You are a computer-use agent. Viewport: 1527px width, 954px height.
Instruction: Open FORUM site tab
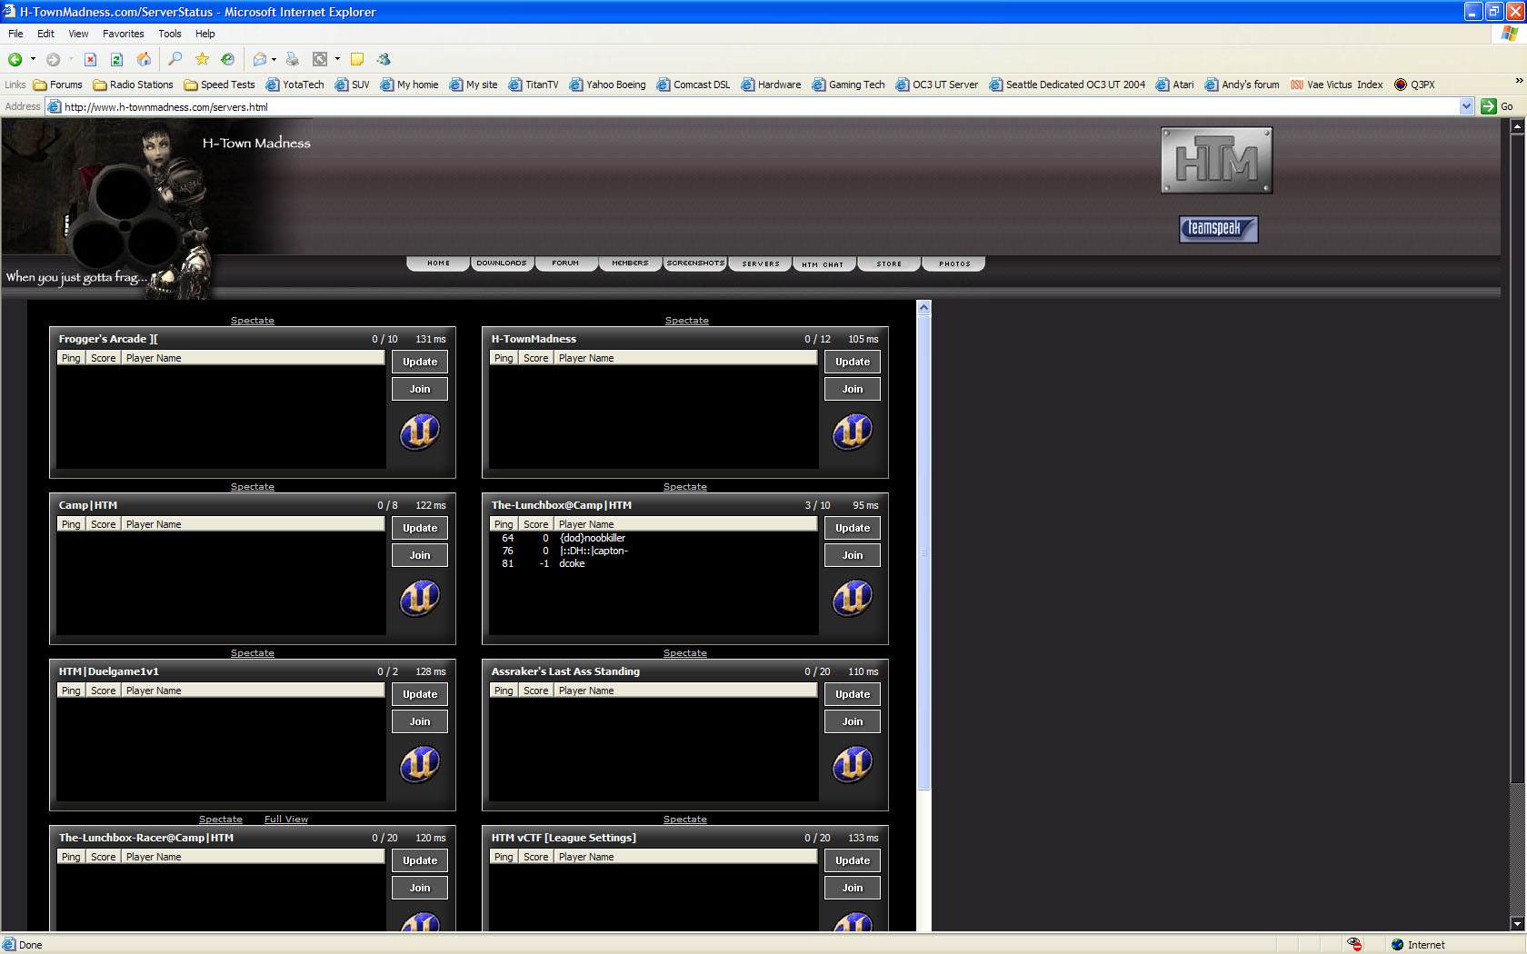click(565, 263)
